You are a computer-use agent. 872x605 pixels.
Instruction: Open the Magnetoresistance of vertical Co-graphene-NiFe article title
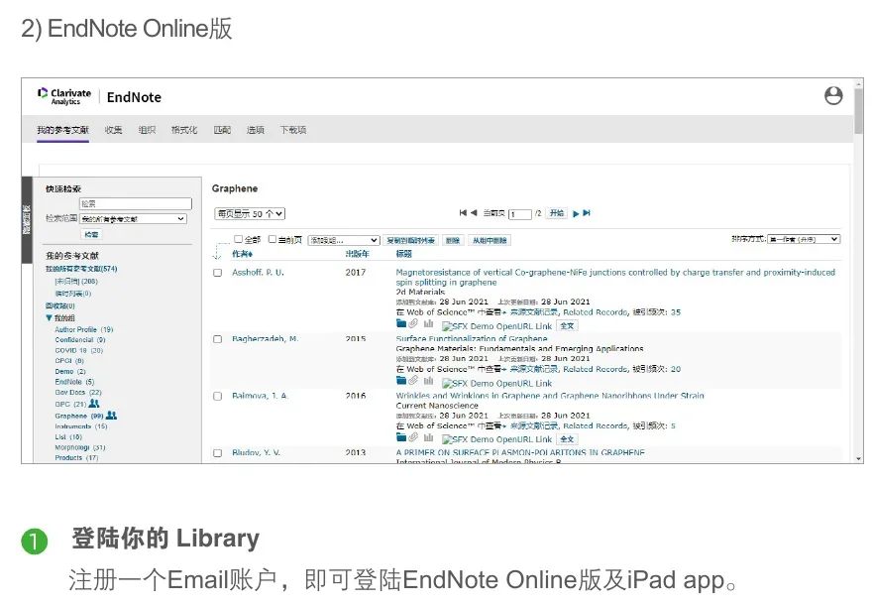pyautogui.click(x=615, y=277)
